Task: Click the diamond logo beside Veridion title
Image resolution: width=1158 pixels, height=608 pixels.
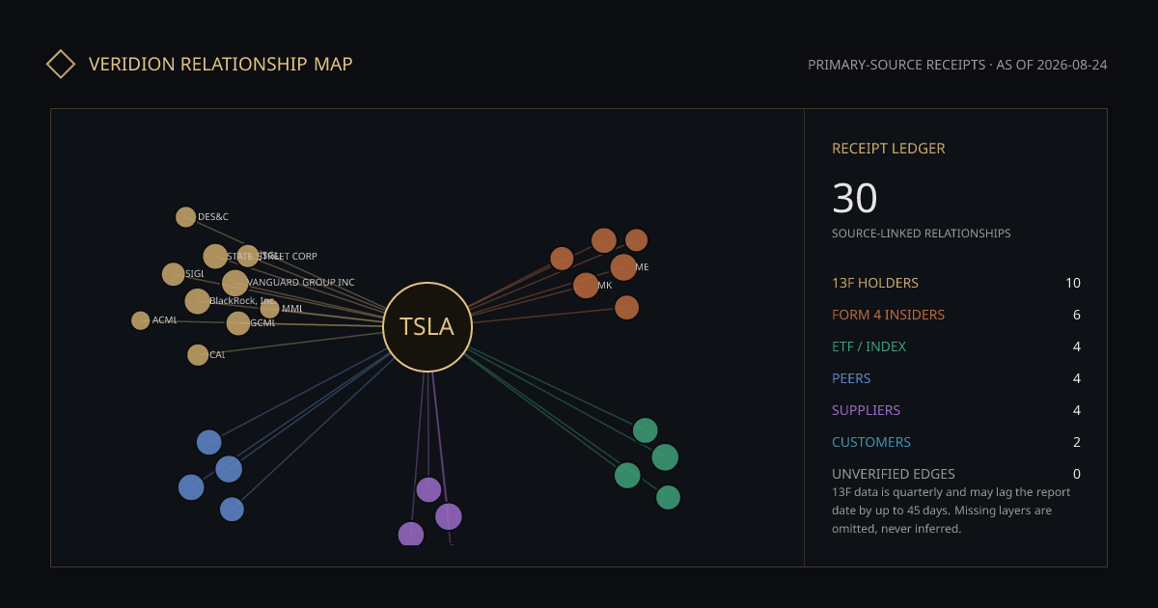Action: pos(61,64)
